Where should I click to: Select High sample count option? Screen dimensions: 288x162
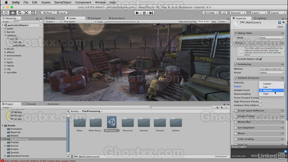click(x=271, y=94)
